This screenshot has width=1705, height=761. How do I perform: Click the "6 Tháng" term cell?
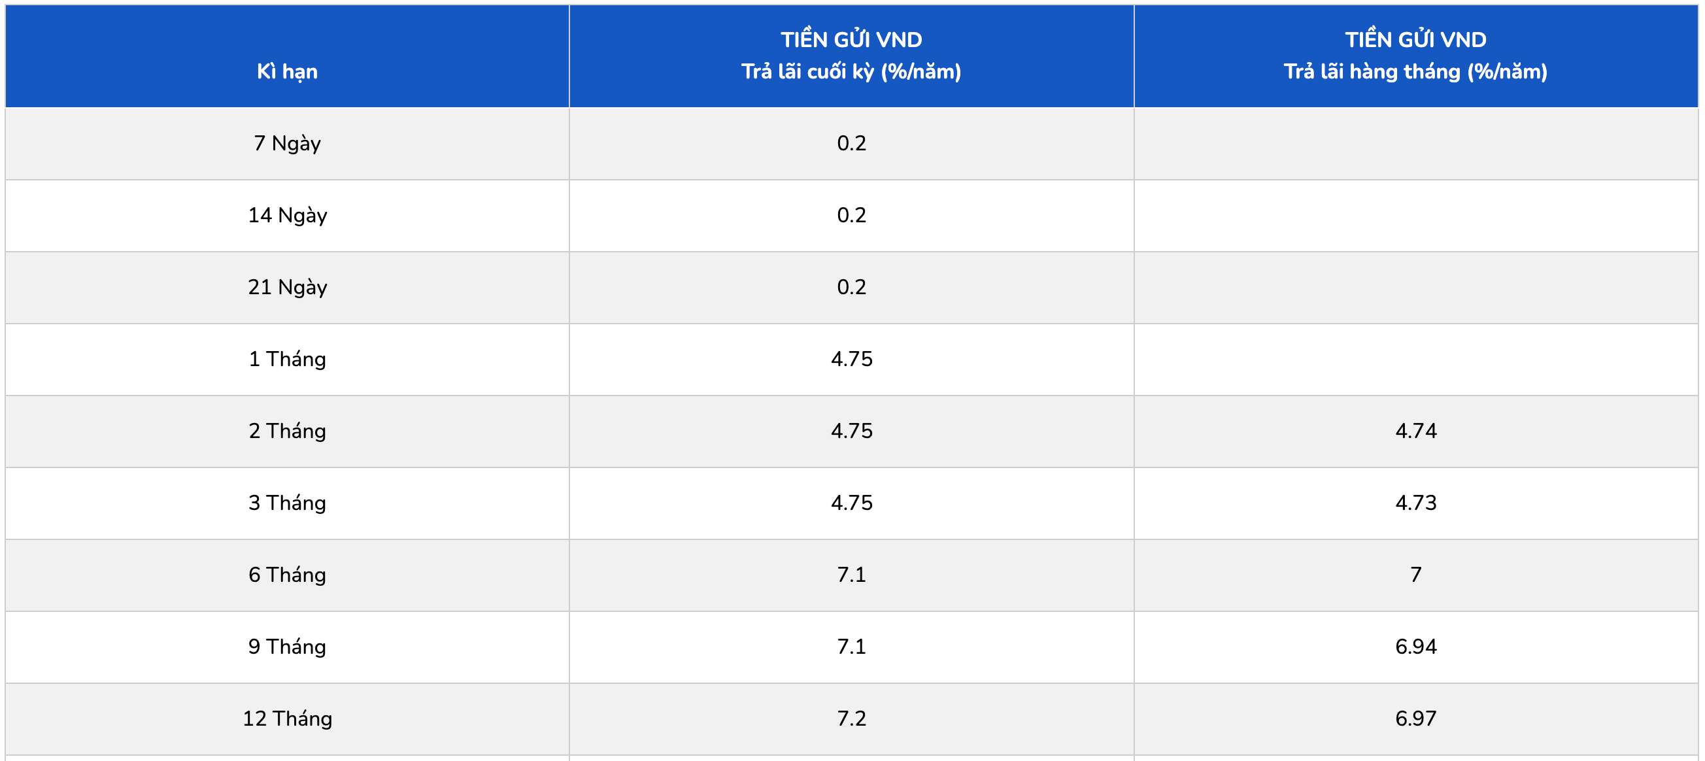tap(286, 575)
